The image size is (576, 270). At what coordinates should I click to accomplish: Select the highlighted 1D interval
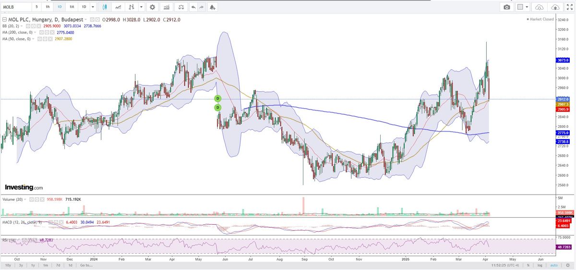pyautogui.click(x=60, y=7)
